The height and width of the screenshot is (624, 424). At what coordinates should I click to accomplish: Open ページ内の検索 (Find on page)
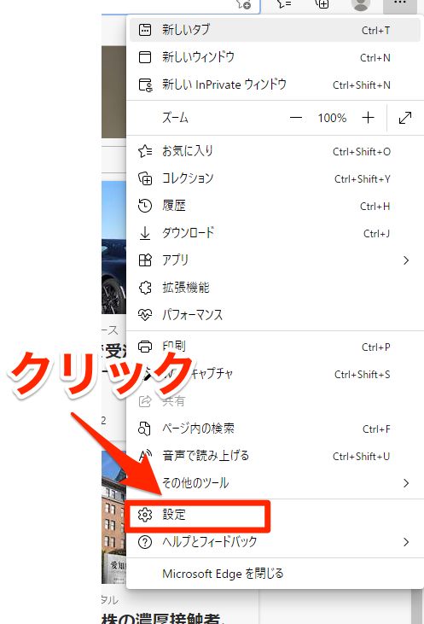point(275,429)
